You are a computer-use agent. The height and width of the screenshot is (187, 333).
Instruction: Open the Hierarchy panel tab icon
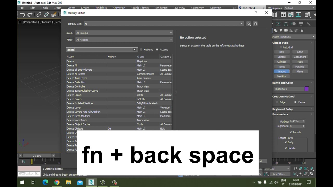point(286,24)
